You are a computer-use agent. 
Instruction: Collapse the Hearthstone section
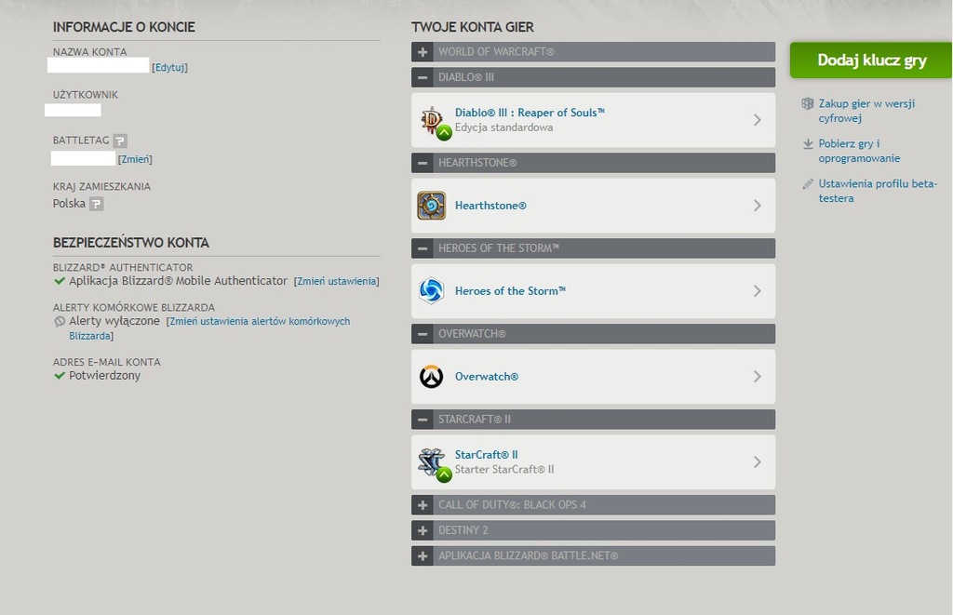point(423,163)
